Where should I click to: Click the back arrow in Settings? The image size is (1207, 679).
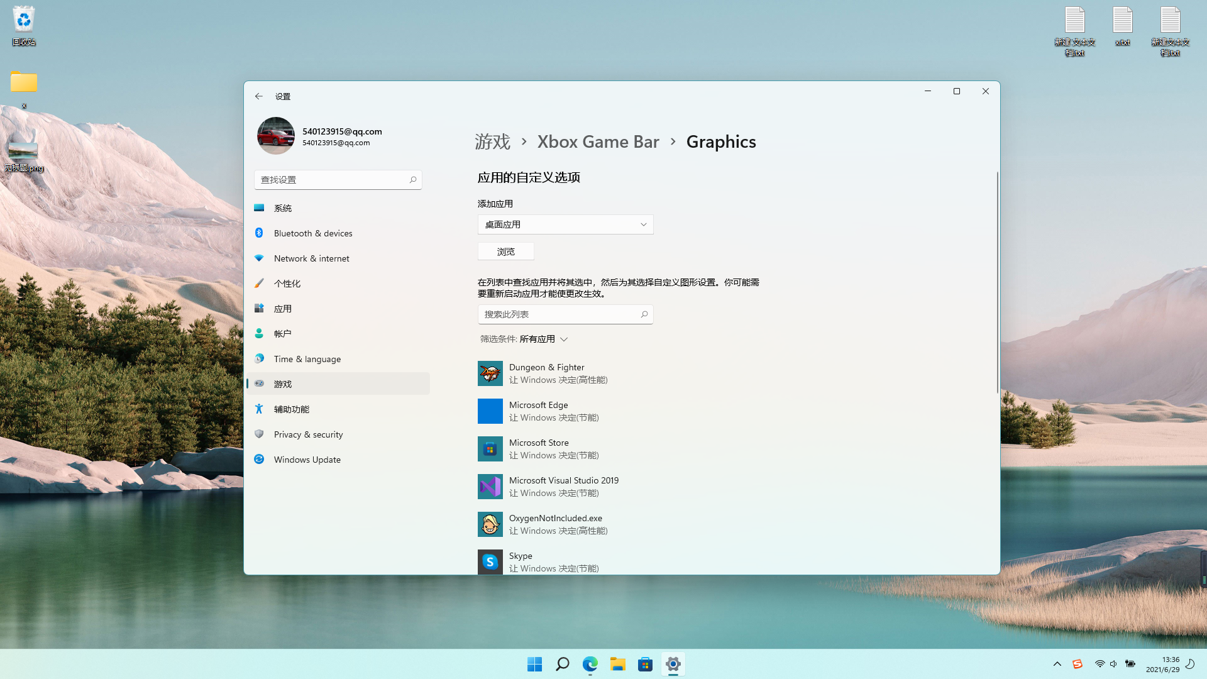click(x=258, y=96)
